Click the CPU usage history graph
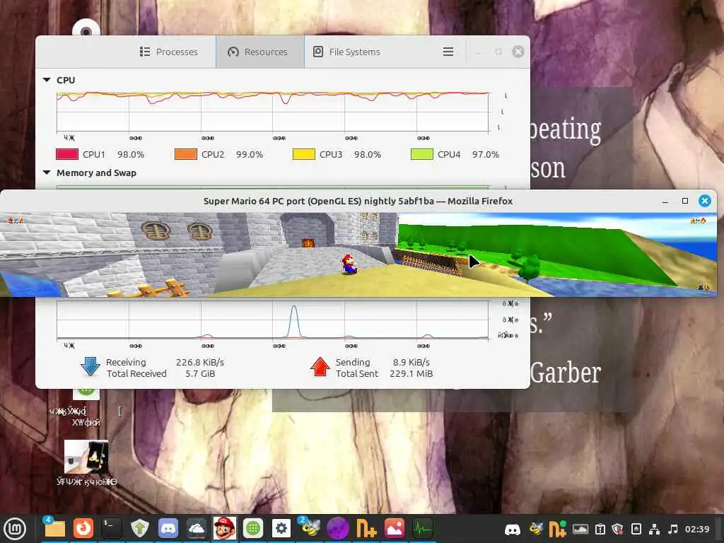 click(x=272, y=112)
